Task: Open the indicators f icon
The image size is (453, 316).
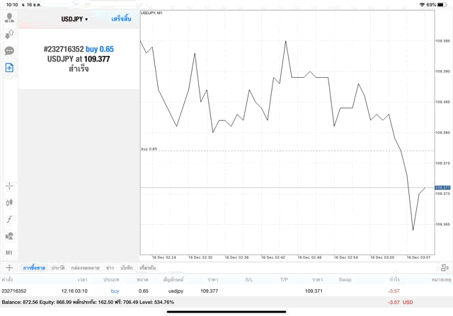Action: pyautogui.click(x=9, y=219)
